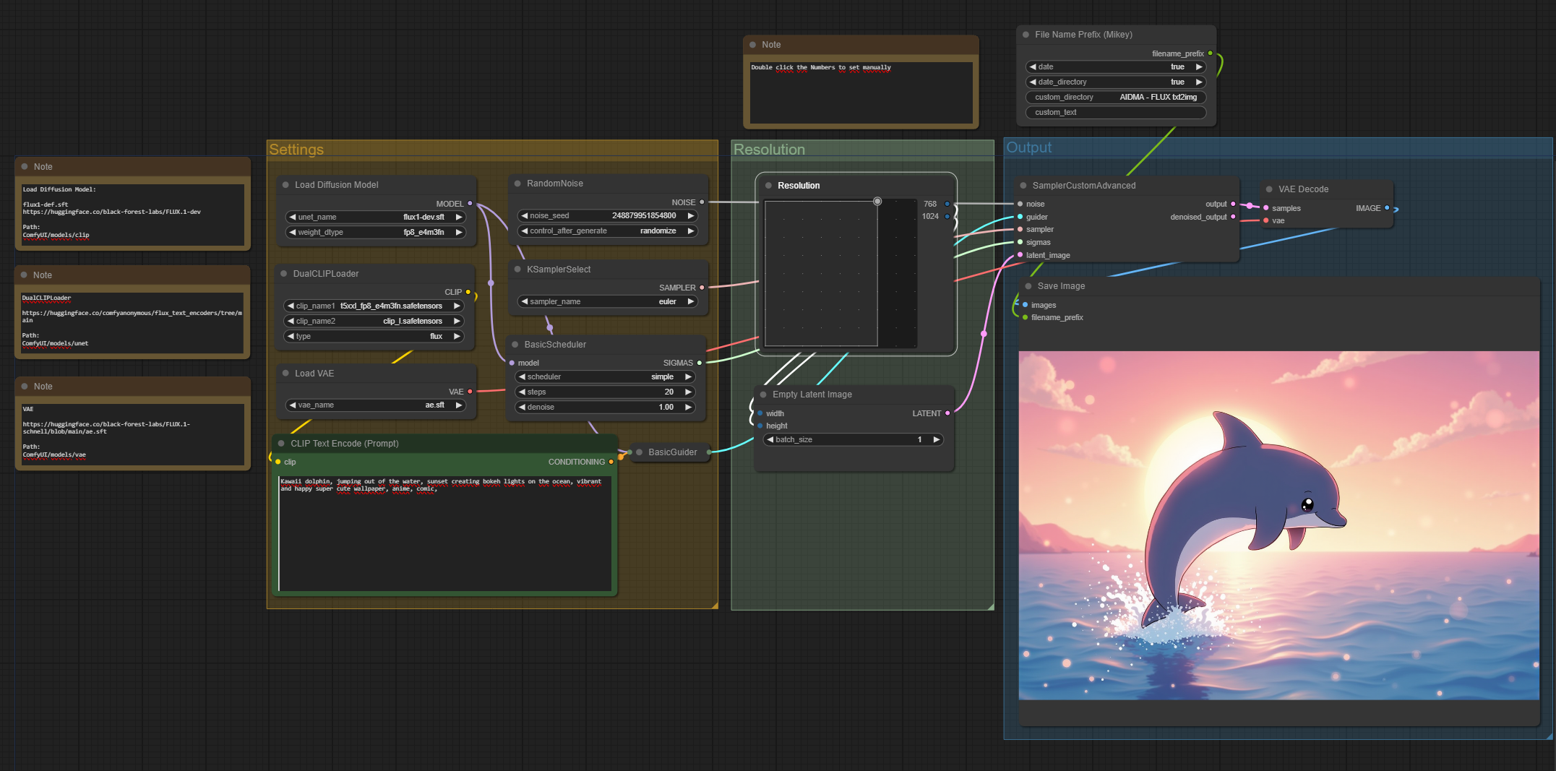Click the right arrow to increase steps

(x=688, y=392)
